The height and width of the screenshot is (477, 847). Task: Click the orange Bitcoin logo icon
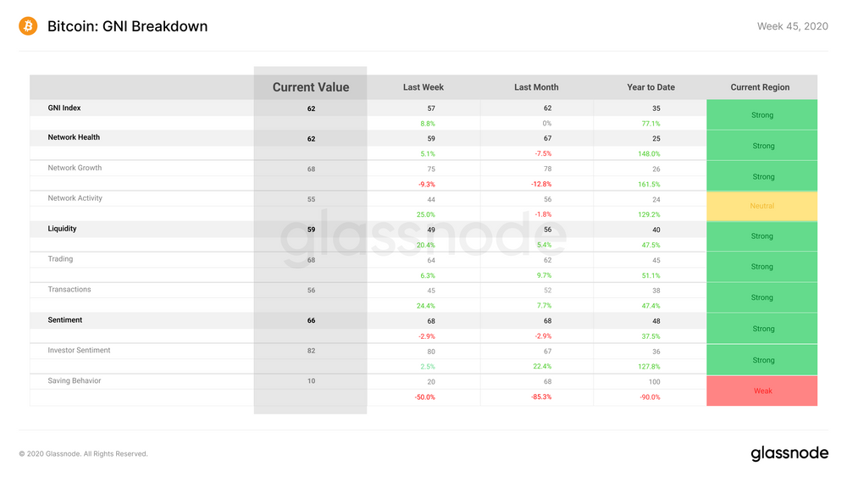(28, 26)
